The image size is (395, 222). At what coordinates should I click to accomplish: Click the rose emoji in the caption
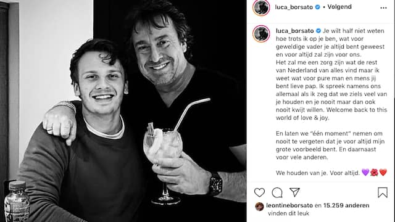coord(374,173)
